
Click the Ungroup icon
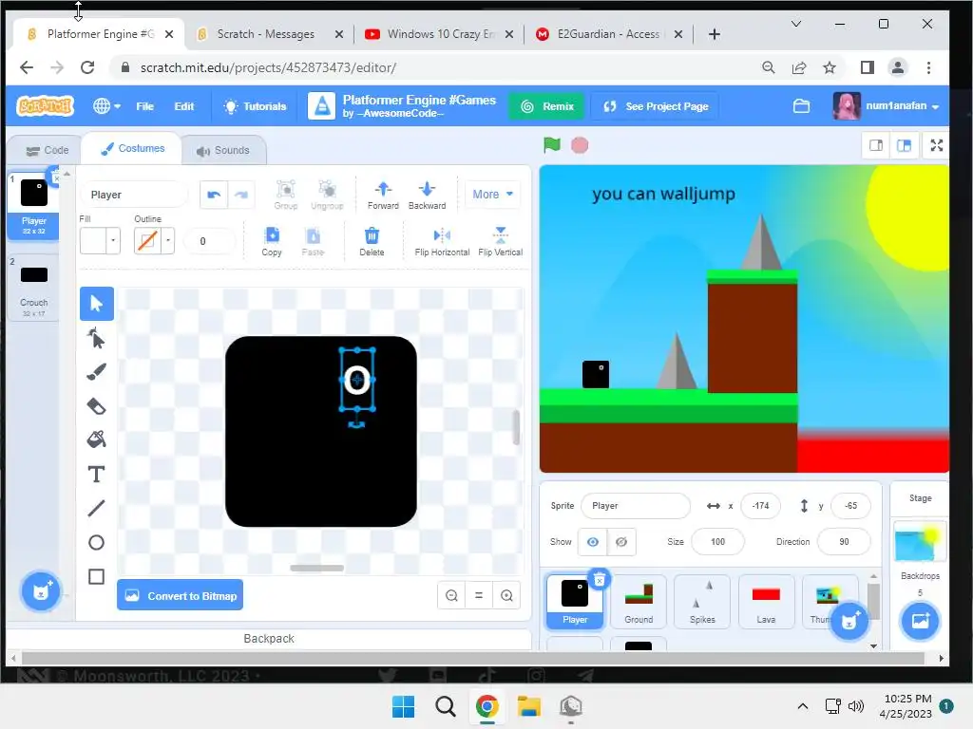tap(327, 195)
